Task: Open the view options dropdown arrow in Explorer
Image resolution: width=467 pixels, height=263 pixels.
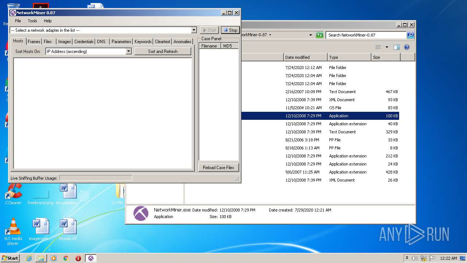Action: coord(387,47)
